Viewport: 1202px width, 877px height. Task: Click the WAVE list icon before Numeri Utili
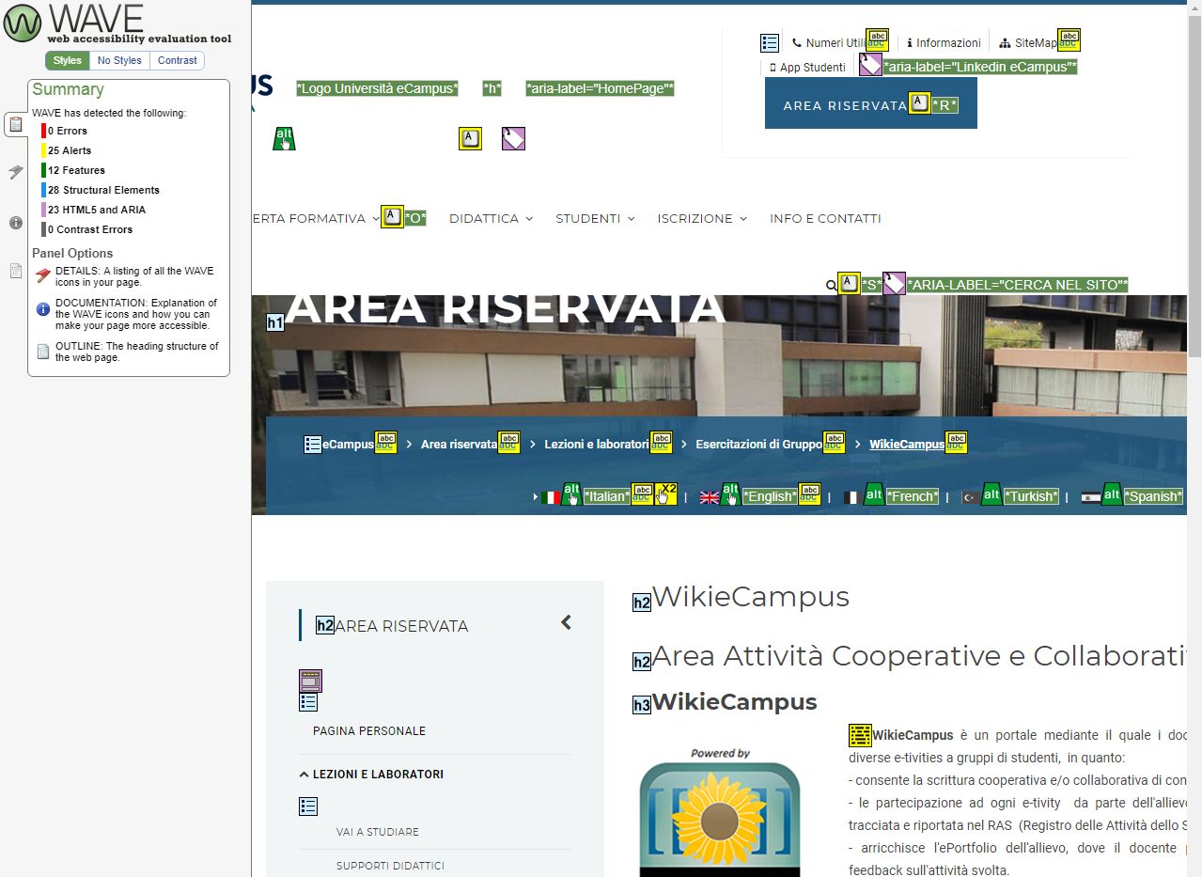[770, 42]
